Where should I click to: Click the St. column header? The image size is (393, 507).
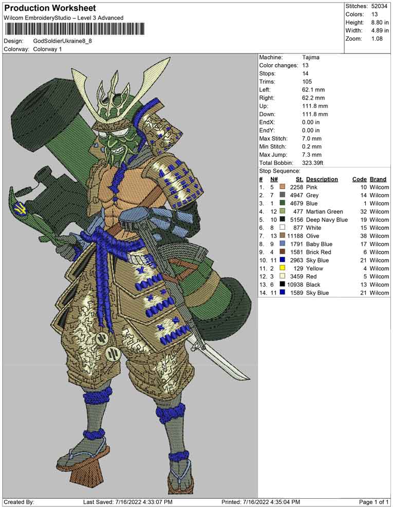[x=299, y=179]
